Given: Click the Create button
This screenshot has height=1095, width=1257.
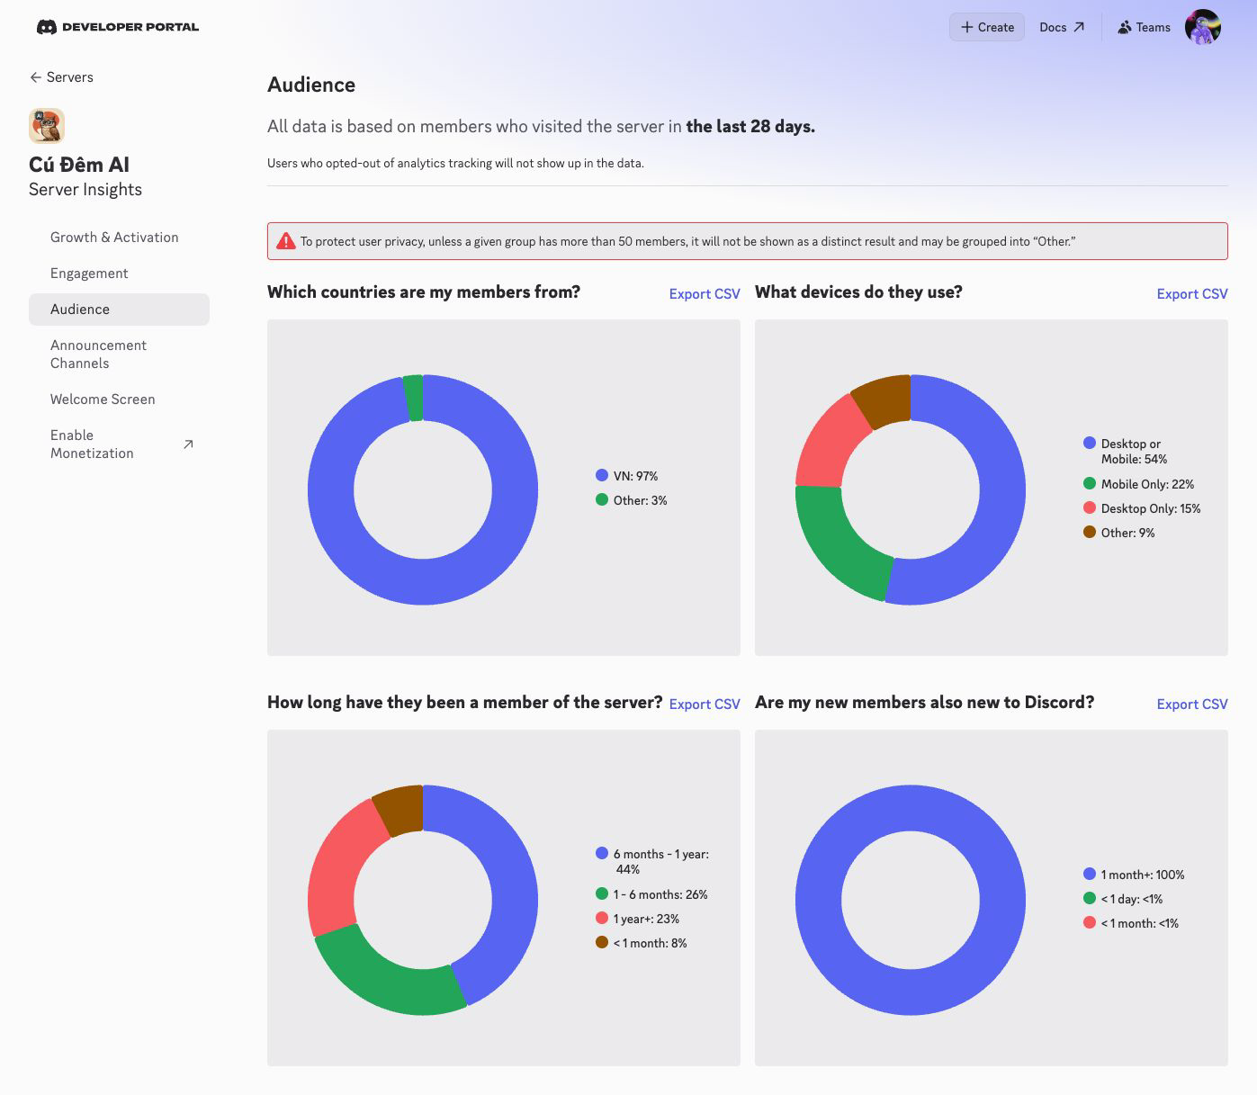Looking at the screenshot, I should click(987, 27).
